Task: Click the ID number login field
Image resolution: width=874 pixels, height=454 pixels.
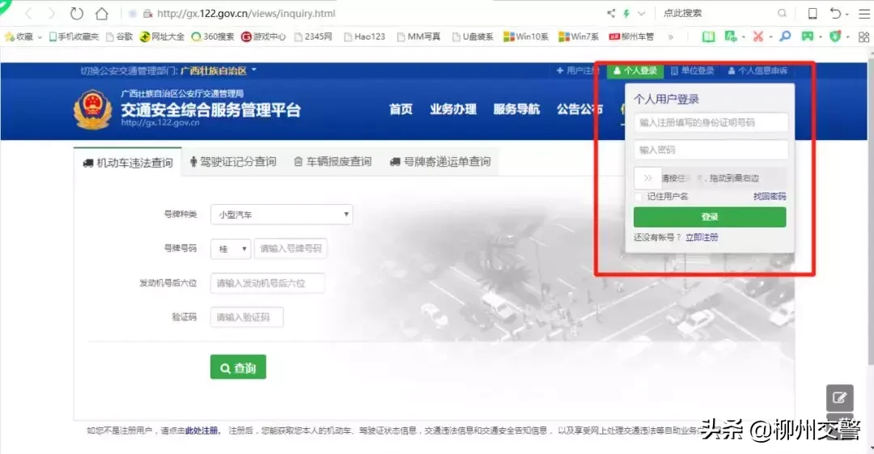Action: coord(711,123)
